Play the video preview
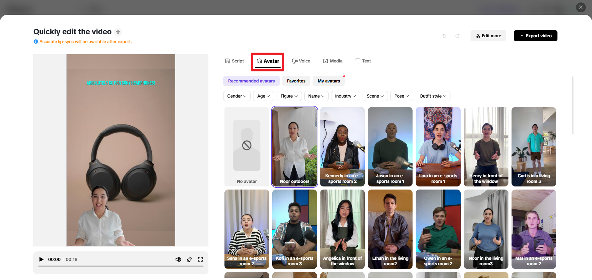 tap(41, 259)
